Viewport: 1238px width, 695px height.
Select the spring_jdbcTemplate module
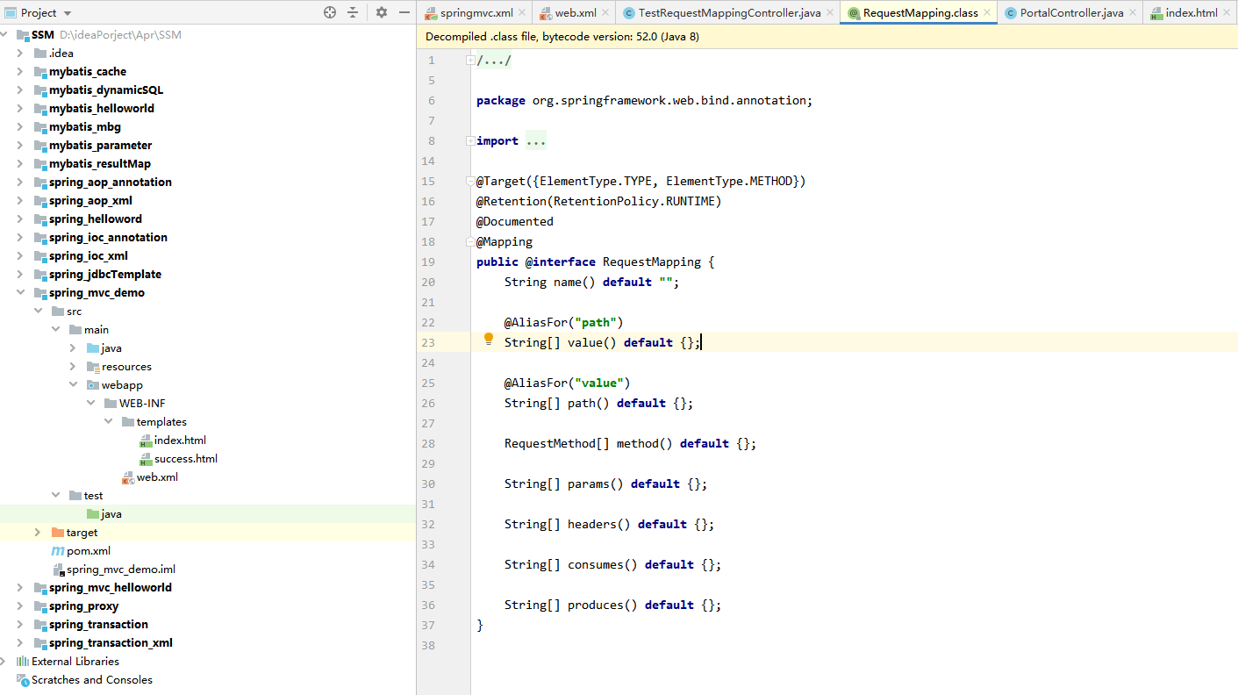pyautogui.click(x=105, y=275)
